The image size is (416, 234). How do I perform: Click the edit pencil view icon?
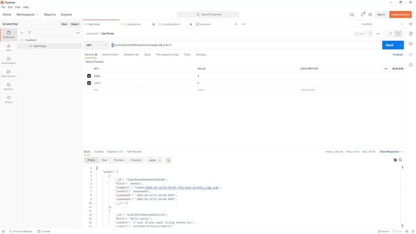[391, 34]
